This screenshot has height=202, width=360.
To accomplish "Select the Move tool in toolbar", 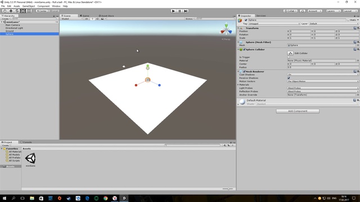I will [11, 11].
